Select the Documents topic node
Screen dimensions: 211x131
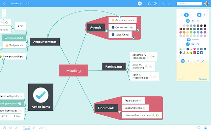tap(106, 108)
